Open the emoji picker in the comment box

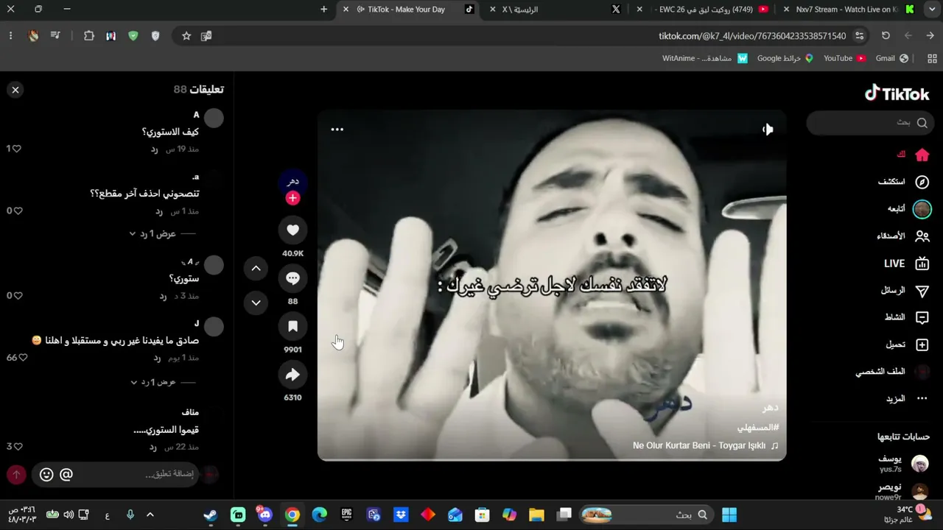(x=46, y=475)
